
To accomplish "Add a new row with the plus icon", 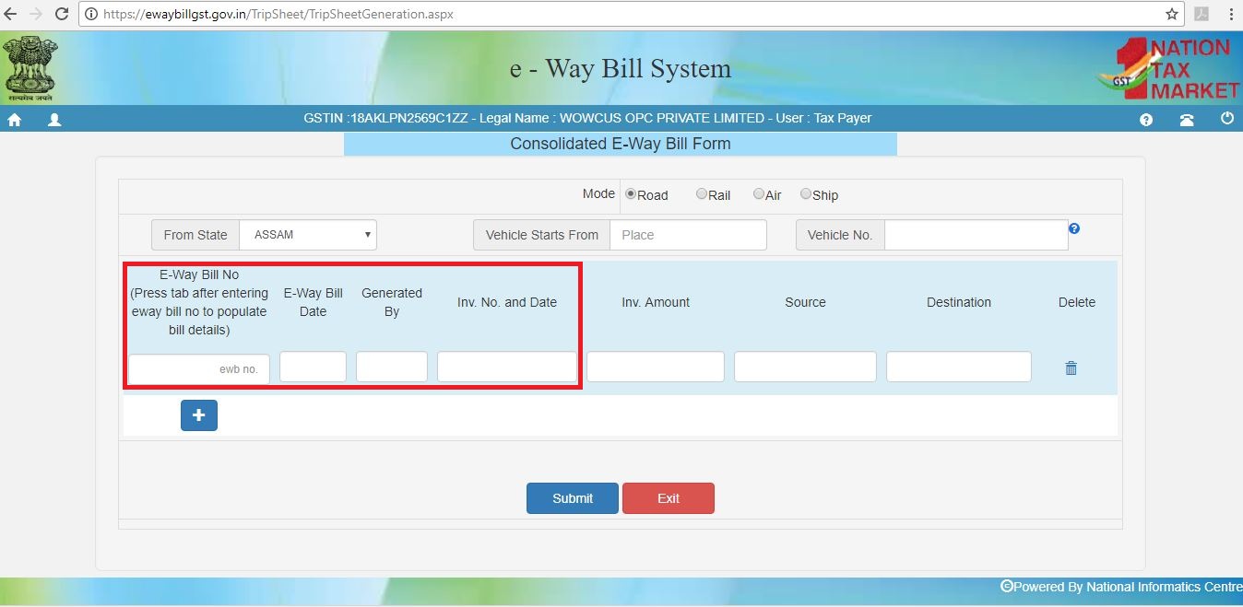I will coord(198,415).
